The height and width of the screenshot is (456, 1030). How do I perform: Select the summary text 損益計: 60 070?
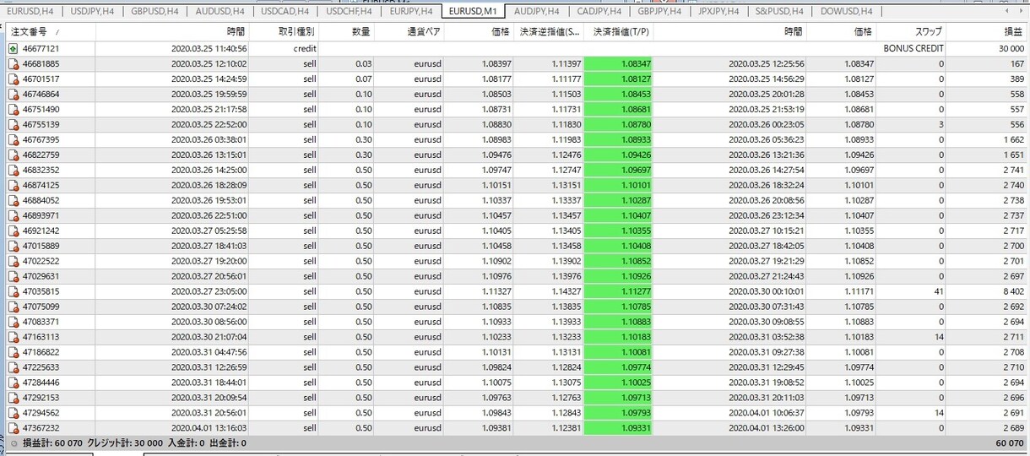pyautogui.click(x=52, y=443)
